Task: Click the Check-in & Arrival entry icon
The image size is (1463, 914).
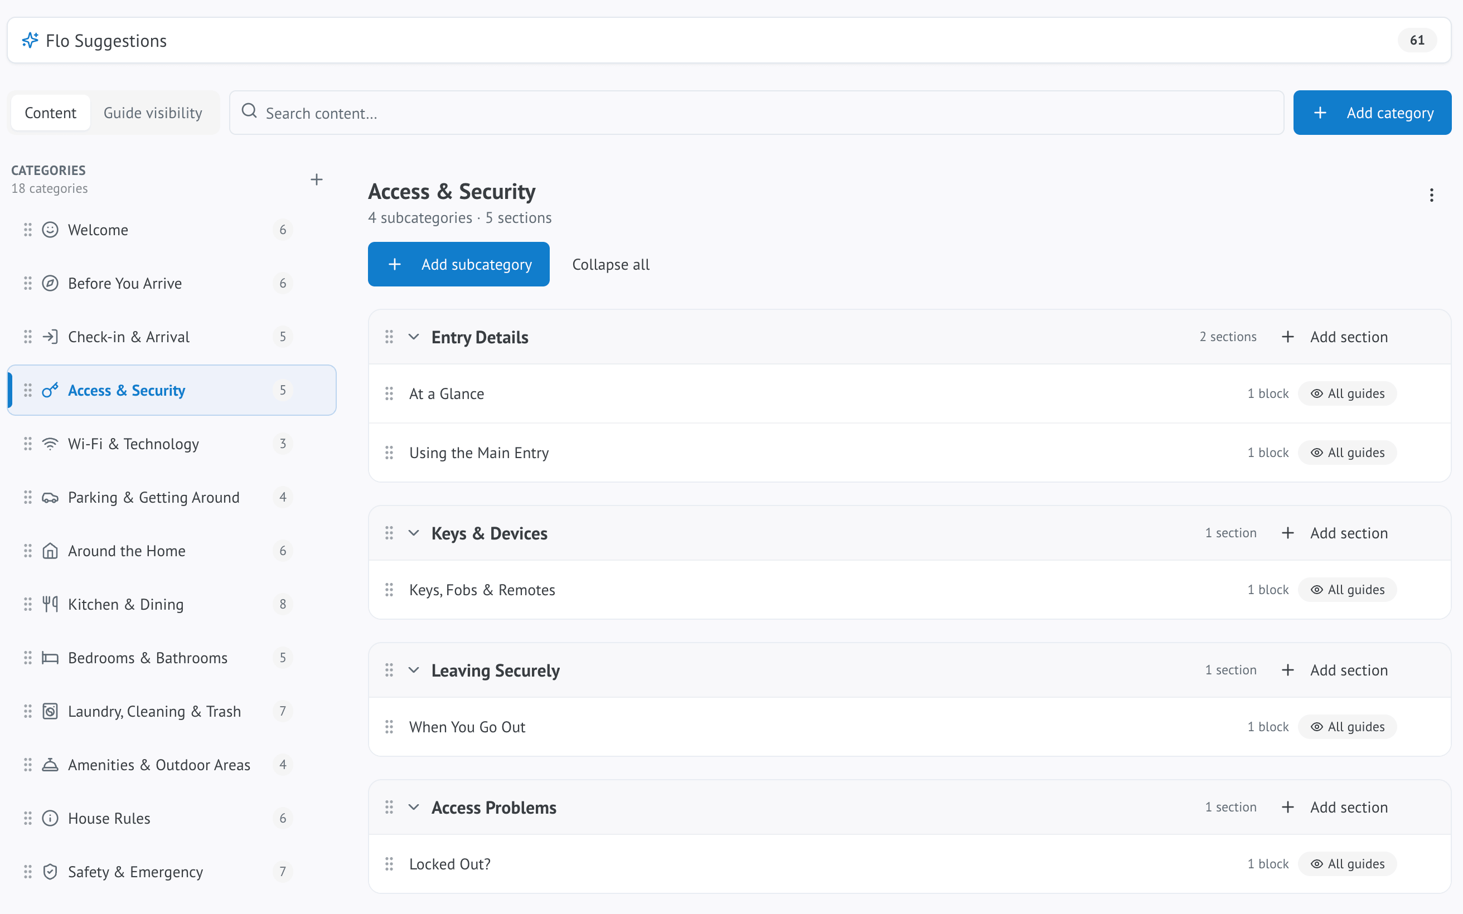Action: point(50,337)
